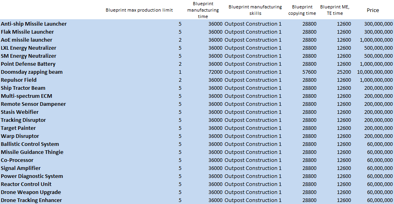Viewport: 394px width, 204px height.
Task: Select the Missile Guidance Thingie cell
Action: coord(32,152)
